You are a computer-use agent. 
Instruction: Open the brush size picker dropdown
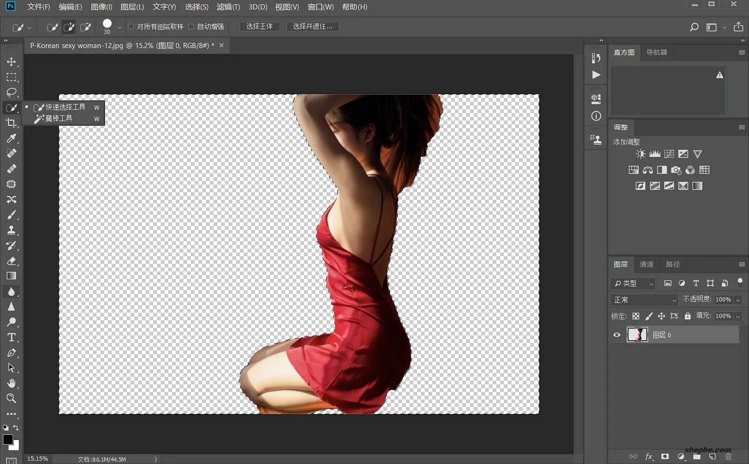[x=119, y=27]
